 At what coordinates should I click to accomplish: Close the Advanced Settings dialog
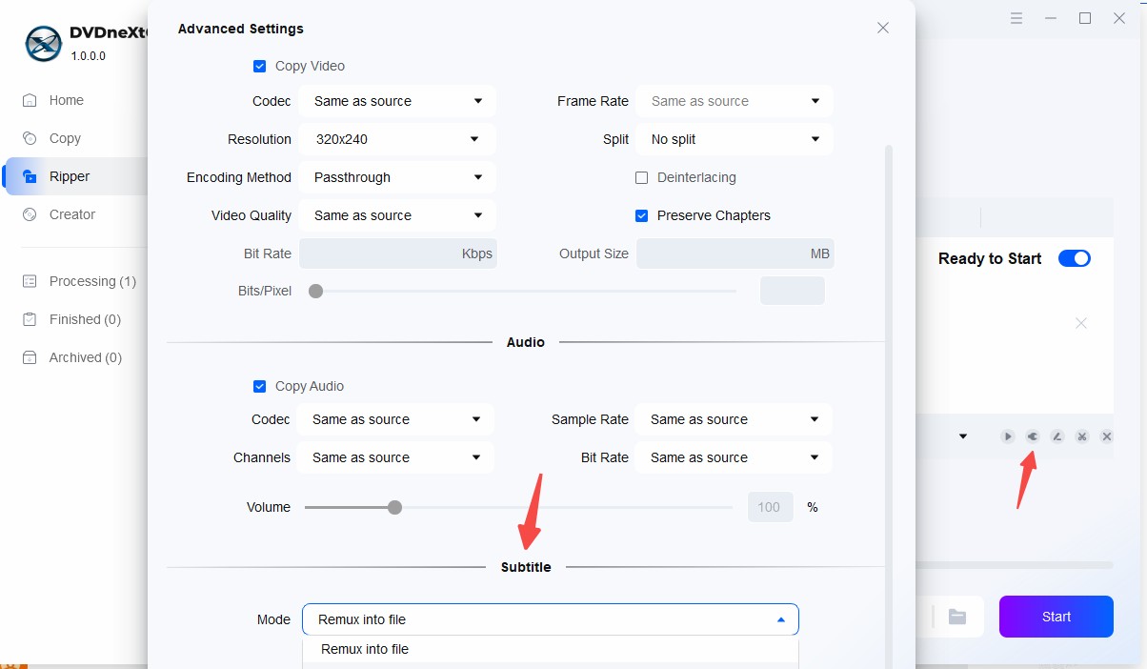[882, 28]
